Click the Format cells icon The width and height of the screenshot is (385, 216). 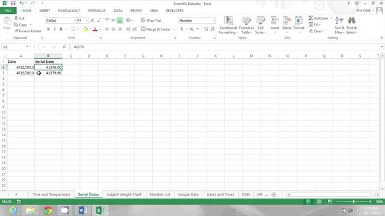pyautogui.click(x=299, y=20)
